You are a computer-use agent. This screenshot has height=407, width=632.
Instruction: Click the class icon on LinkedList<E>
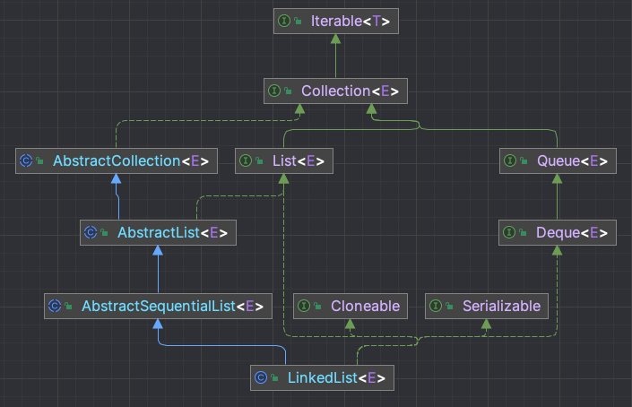261,377
